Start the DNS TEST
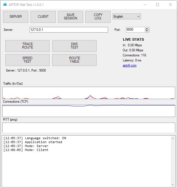178x188 pixels. coord(74,46)
